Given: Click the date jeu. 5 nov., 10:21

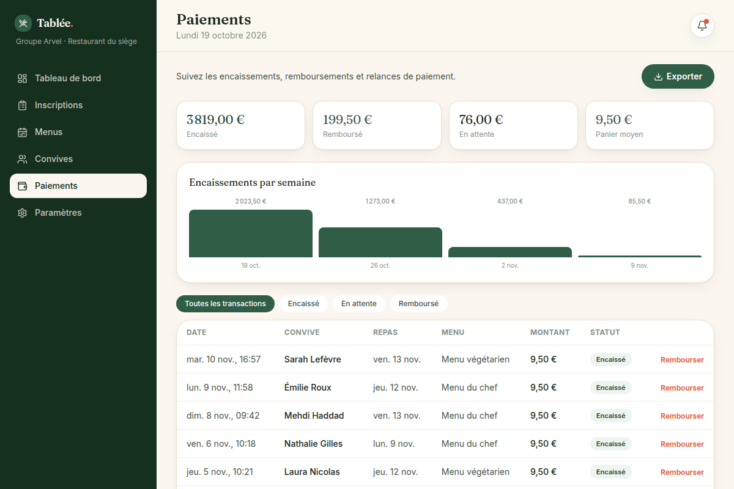Looking at the screenshot, I should (220, 472).
